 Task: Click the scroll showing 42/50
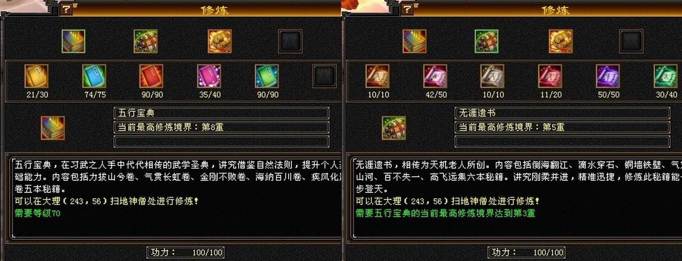[x=435, y=76]
